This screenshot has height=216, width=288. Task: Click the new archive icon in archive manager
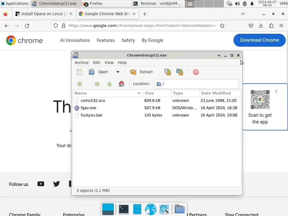pyautogui.click(x=80, y=72)
